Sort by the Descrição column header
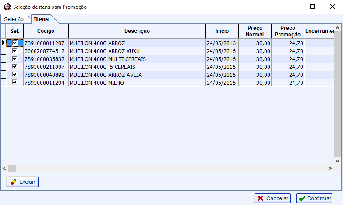 137,31
